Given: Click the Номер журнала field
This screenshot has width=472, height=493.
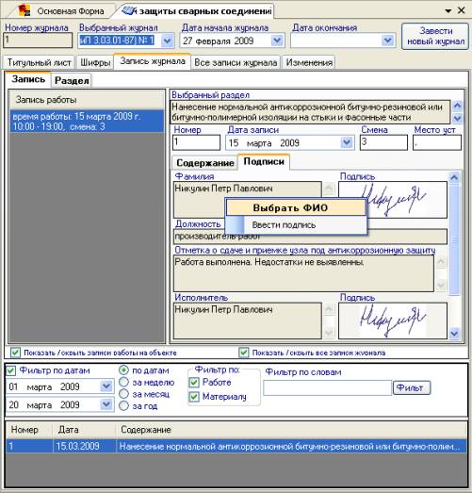Looking at the screenshot, I should (x=38, y=41).
